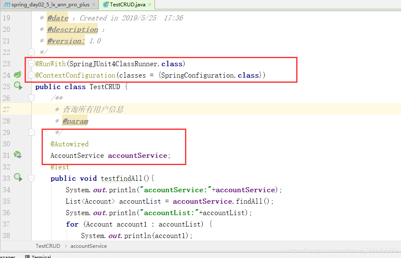Click the Terminal icon in the bottom bar
The width and height of the screenshot is (401, 258).
coord(27,256)
